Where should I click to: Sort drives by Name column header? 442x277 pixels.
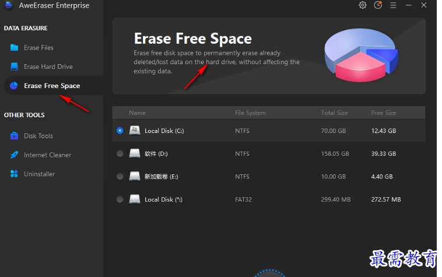[x=137, y=113]
